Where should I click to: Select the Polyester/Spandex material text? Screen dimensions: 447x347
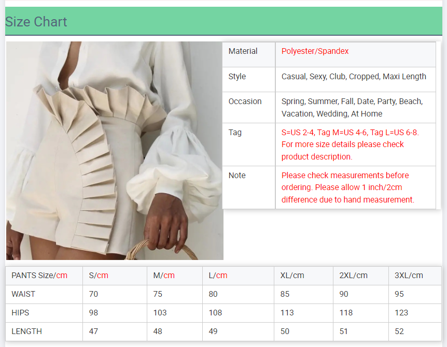[315, 51]
